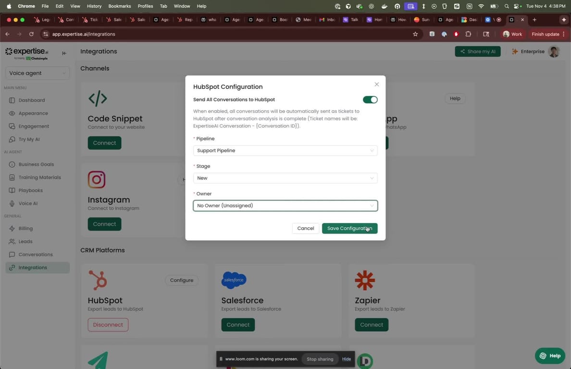
Task: Open the Pipeline dropdown showing Support Pipeline
Action: click(x=285, y=150)
